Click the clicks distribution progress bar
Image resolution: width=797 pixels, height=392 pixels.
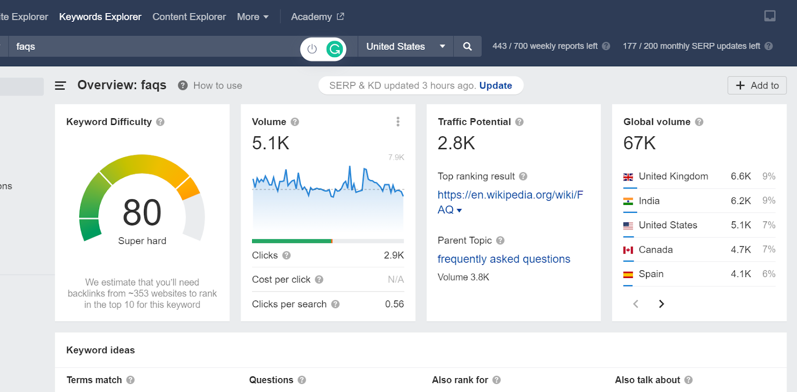(x=328, y=241)
